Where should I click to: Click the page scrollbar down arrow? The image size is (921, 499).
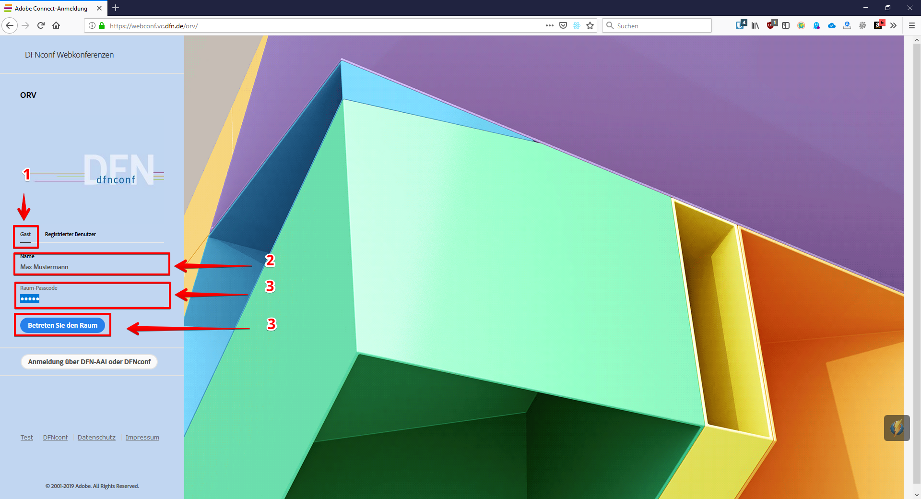(917, 495)
